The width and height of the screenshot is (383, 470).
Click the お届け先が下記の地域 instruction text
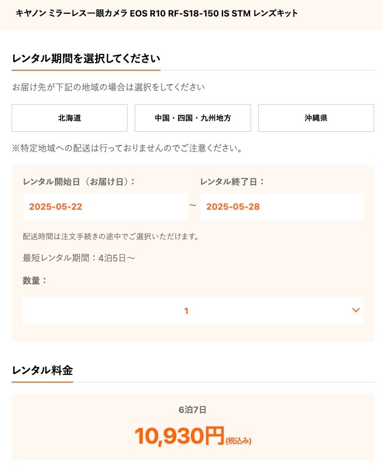click(108, 87)
